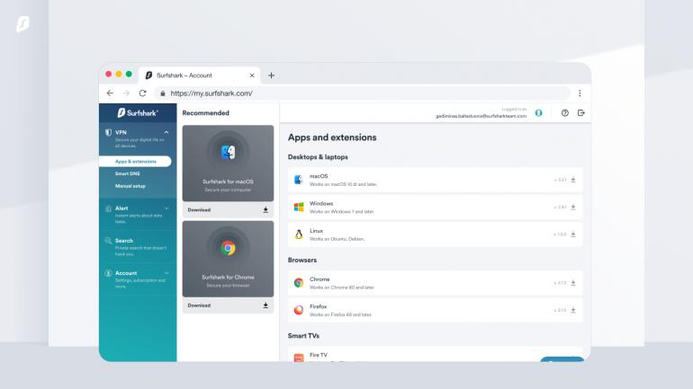Click the VPN shield icon

pos(108,132)
